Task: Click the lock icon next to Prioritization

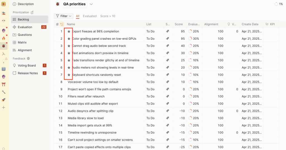Action: [x=32, y=12]
